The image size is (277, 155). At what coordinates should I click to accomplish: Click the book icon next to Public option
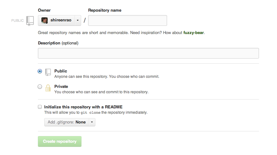[48, 72]
